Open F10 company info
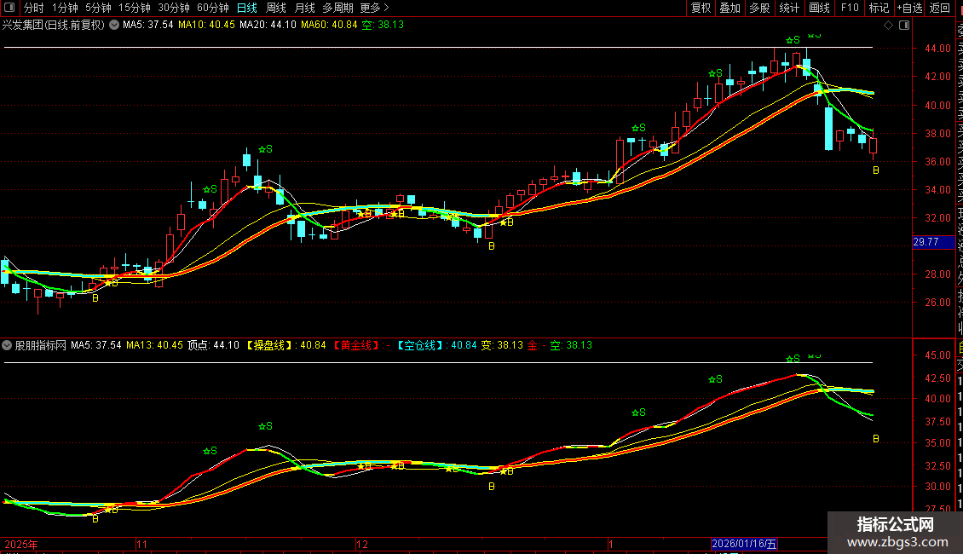 [850, 8]
